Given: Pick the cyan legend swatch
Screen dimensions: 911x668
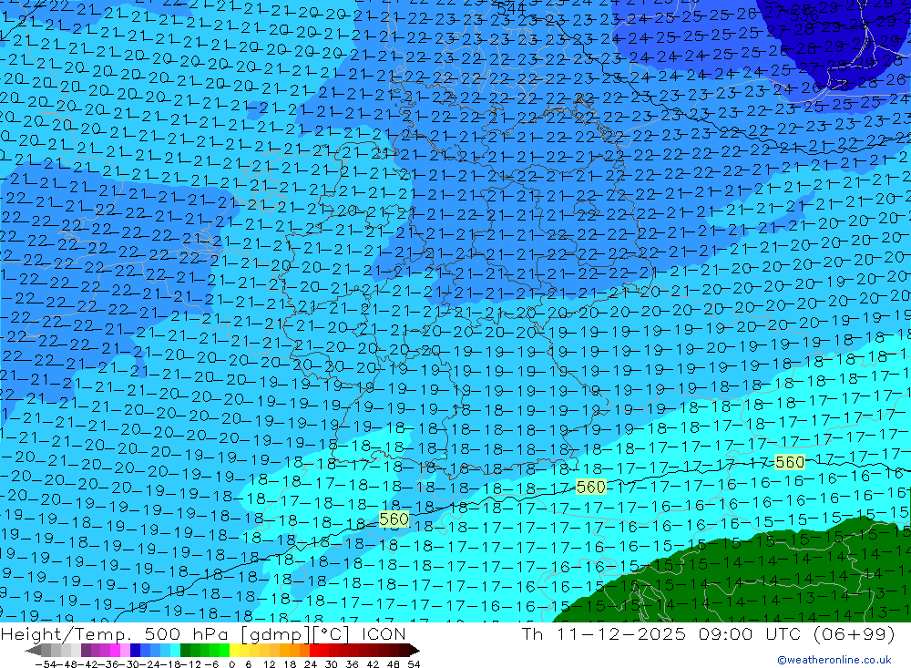Looking at the screenshot, I should [x=175, y=651].
